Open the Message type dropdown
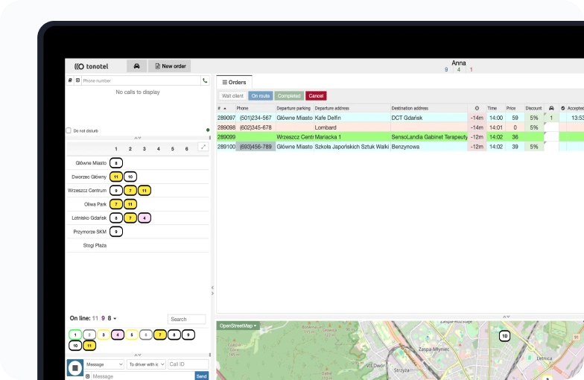 click(x=104, y=364)
